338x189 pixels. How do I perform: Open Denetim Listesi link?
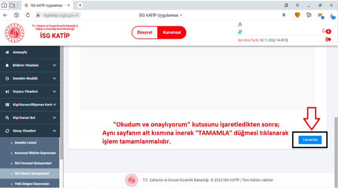click(x=25, y=142)
